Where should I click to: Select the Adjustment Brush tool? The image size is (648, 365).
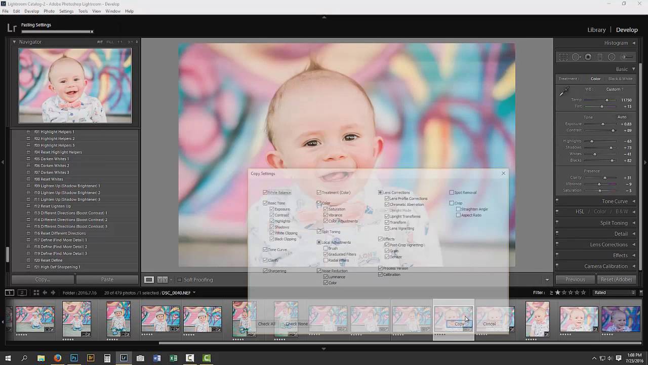(x=627, y=57)
